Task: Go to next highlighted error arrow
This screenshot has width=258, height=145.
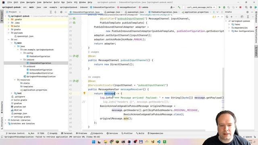Action: click(x=222, y=17)
